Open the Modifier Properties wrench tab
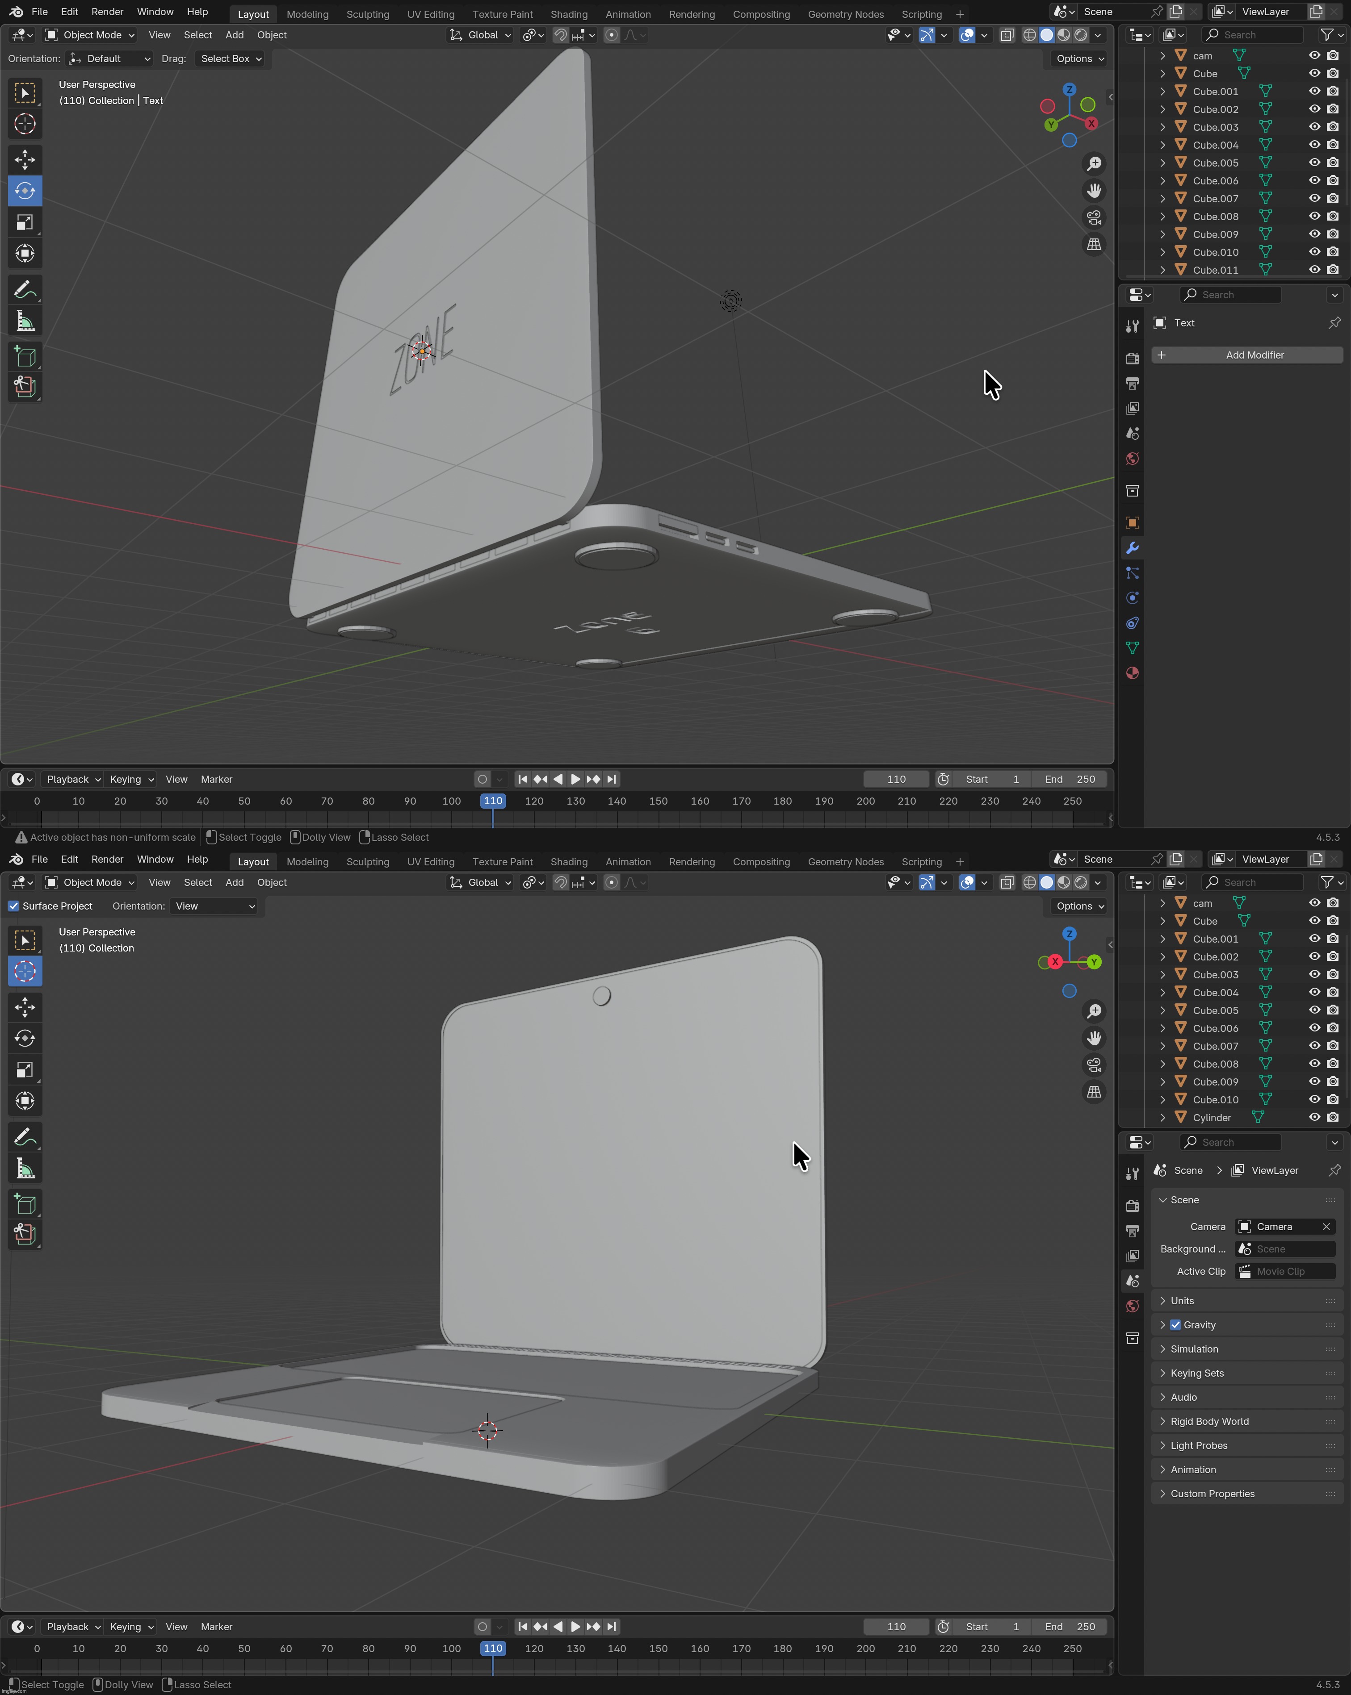Viewport: 1351px width, 1695px height. tap(1133, 548)
